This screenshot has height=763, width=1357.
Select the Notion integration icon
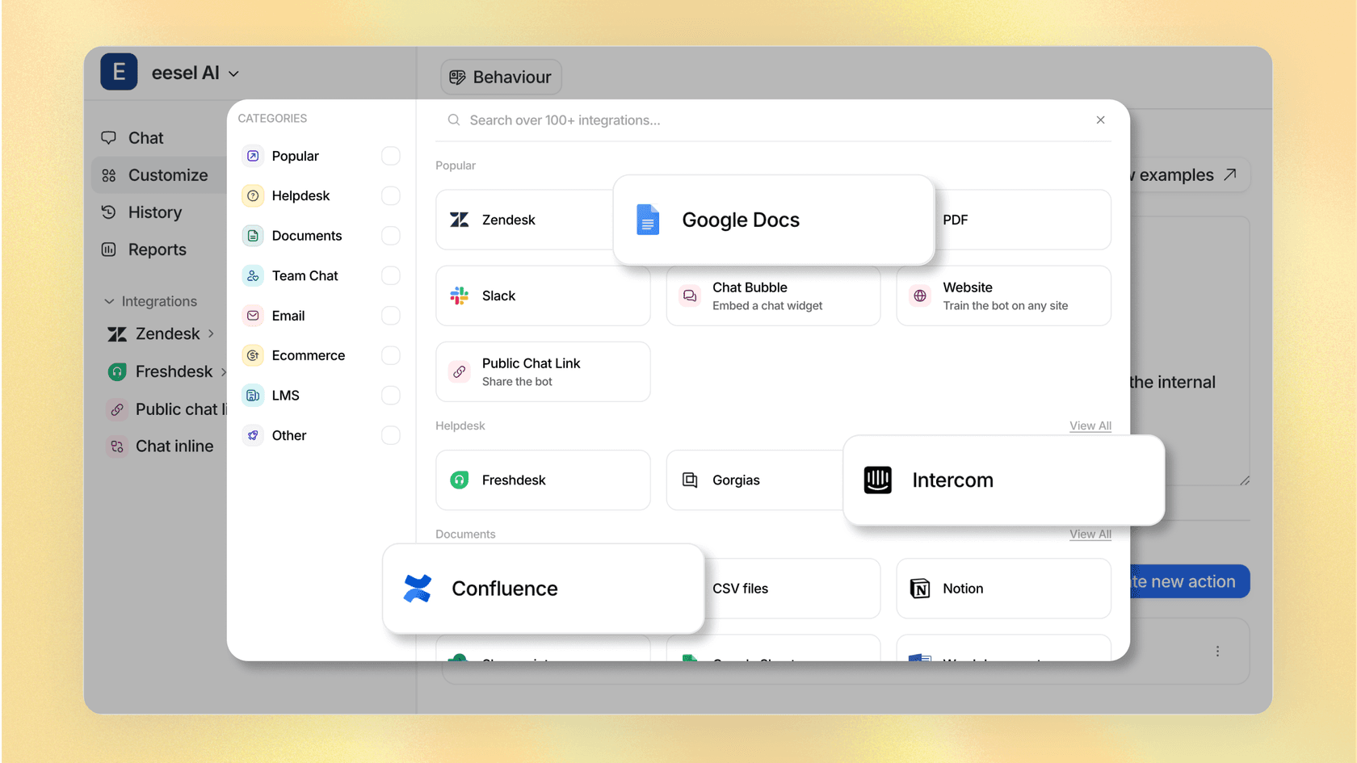(920, 588)
